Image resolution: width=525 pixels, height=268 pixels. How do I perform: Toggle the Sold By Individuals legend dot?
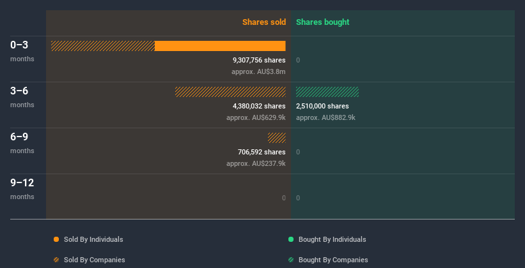point(56,239)
